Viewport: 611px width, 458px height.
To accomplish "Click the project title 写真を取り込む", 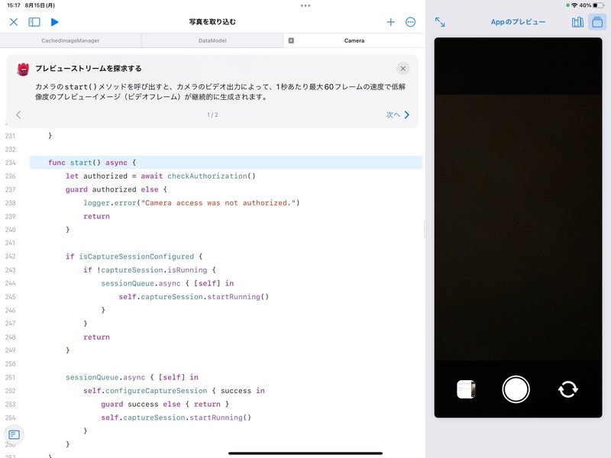I will [212, 22].
